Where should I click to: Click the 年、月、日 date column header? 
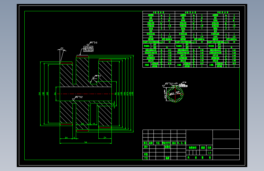coord(181,143)
